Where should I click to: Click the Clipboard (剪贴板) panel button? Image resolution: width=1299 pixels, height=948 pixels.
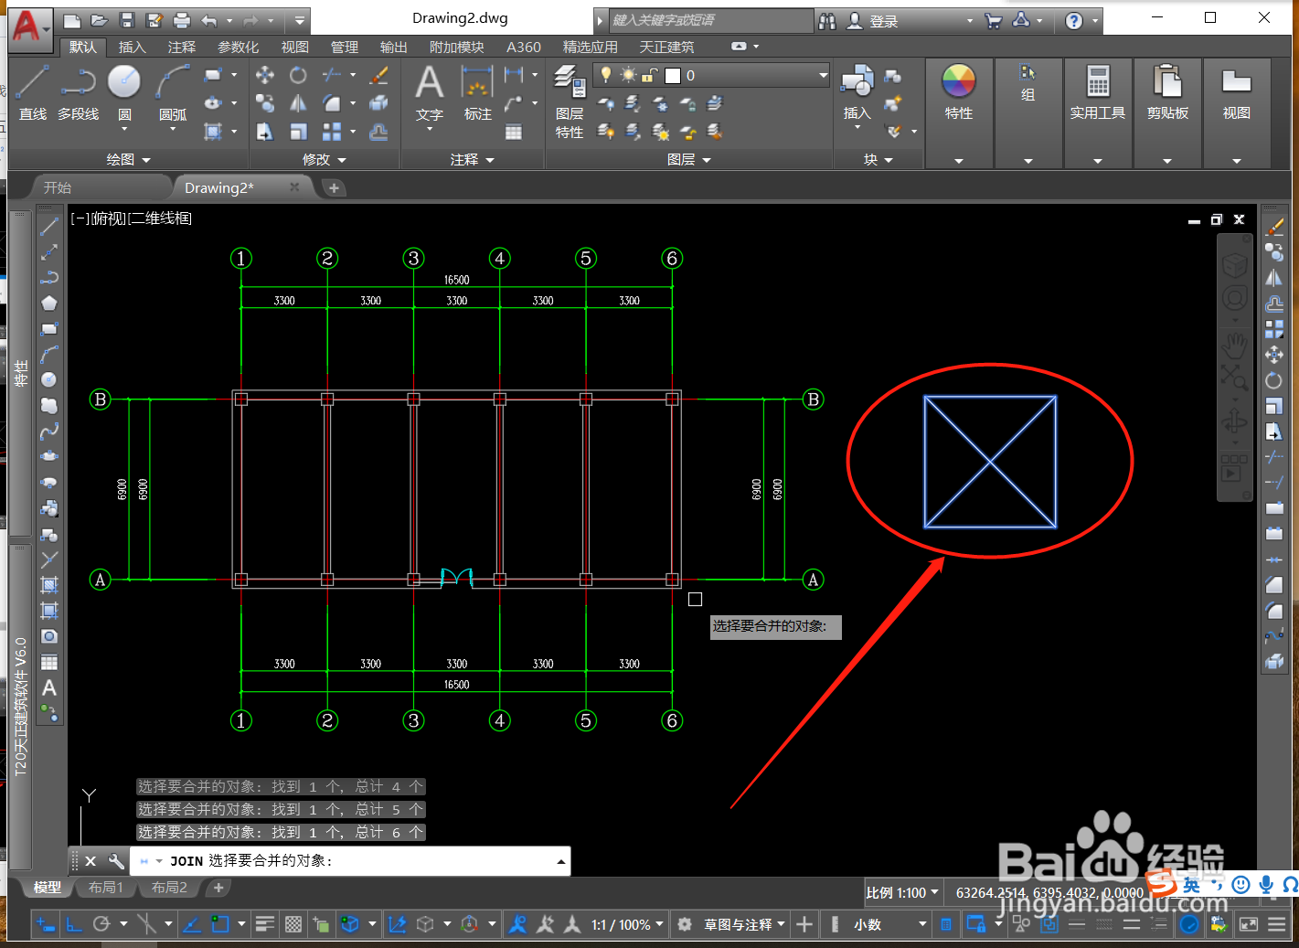(1167, 112)
